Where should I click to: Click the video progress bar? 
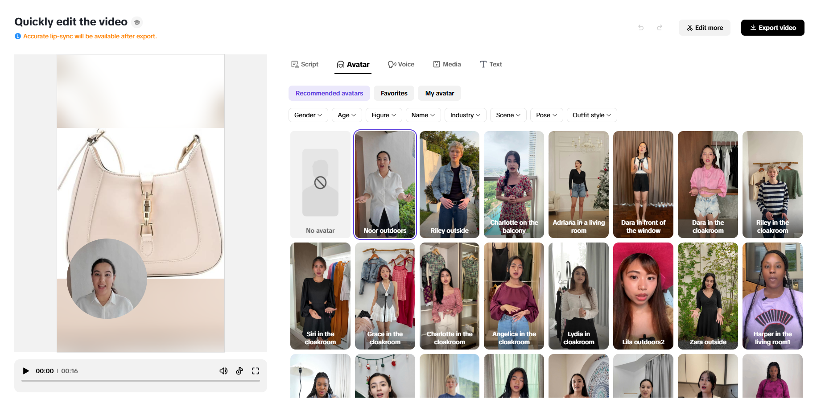pos(140,381)
